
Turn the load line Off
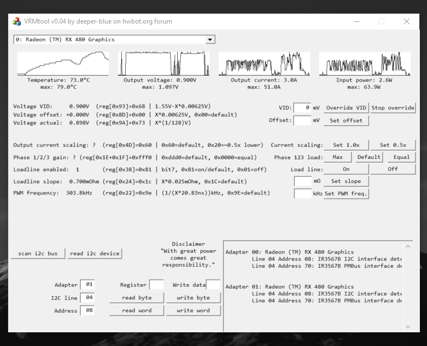point(393,169)
